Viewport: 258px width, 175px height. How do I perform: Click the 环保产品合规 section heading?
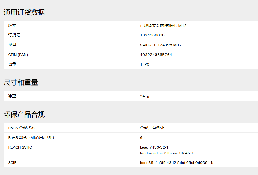tap(24, 114)
